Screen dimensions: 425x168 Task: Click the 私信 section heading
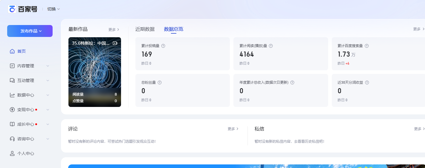(x=259, y=129)
